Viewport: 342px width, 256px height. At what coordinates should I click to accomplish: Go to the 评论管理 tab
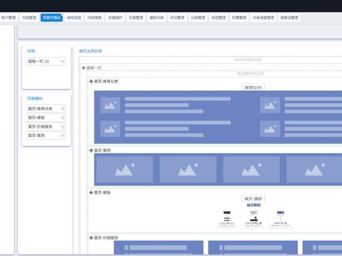177,17
